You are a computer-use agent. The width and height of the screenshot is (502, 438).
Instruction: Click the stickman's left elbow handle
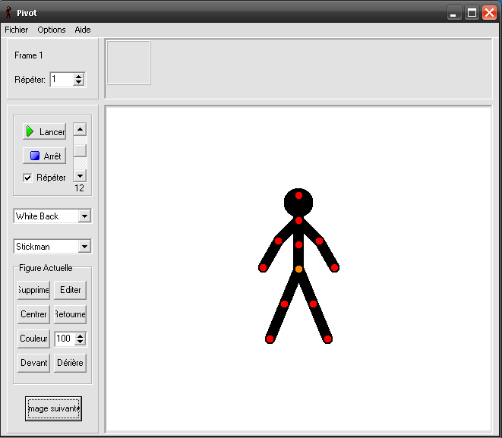click(278, 241)
